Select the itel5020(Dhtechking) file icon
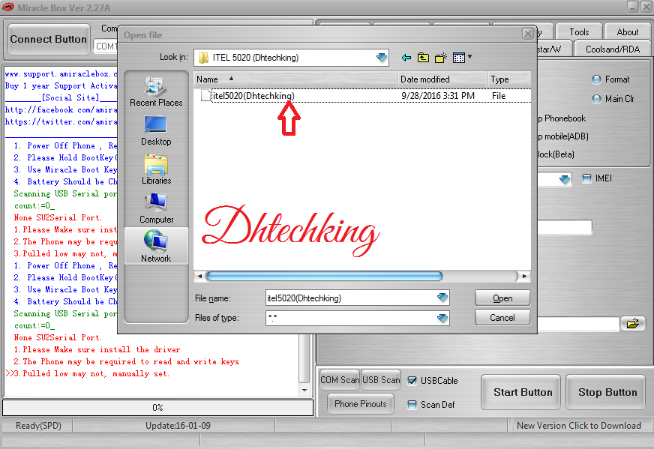The height and width of the screenshot is (449, 654). point(205,96)
